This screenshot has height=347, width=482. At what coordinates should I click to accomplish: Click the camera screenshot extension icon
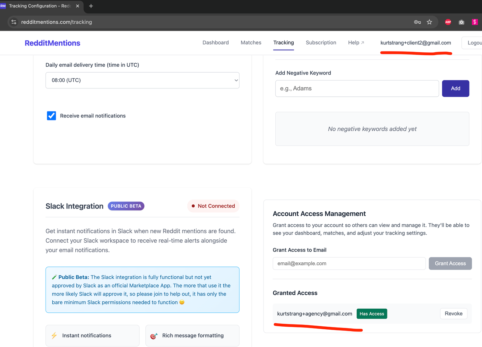pos(461,22)
